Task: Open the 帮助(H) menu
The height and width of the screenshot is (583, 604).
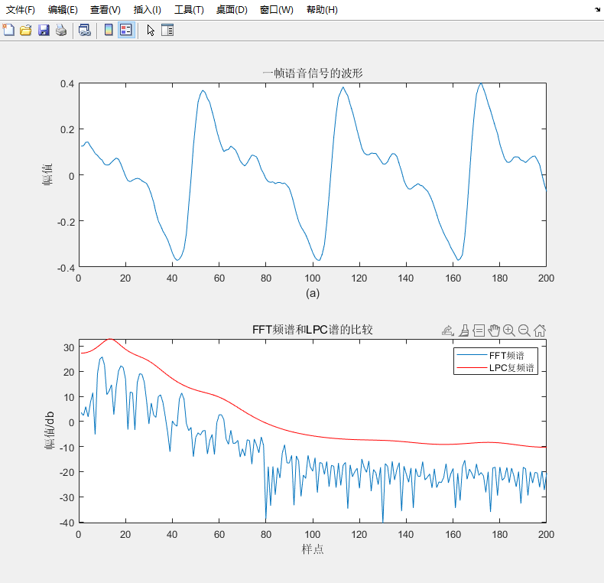Action: (x=322, y=10)
